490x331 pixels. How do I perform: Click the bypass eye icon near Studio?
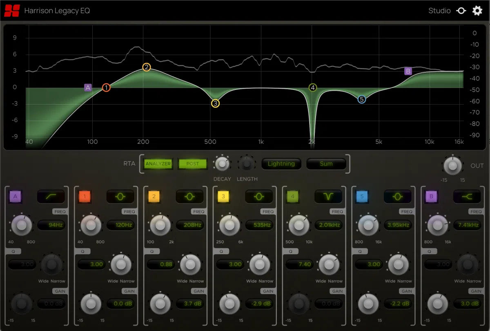461,11
